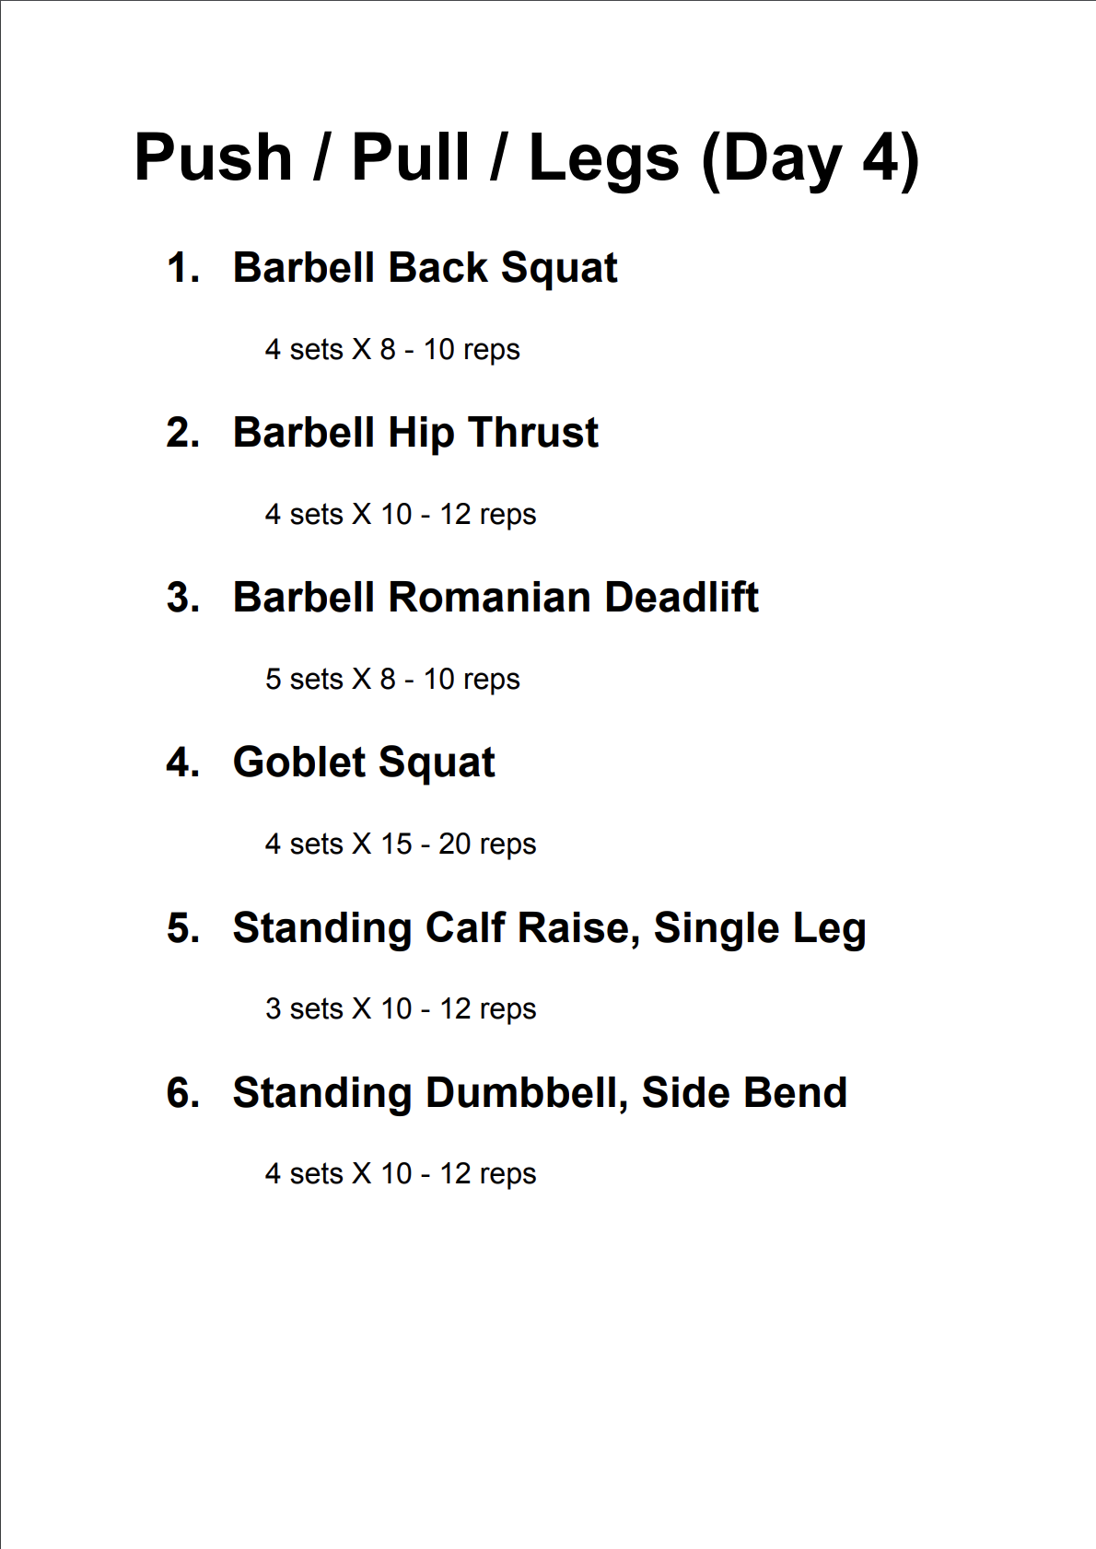Select the Barbell Romanian Deadlift heading

tap(496, 598)
